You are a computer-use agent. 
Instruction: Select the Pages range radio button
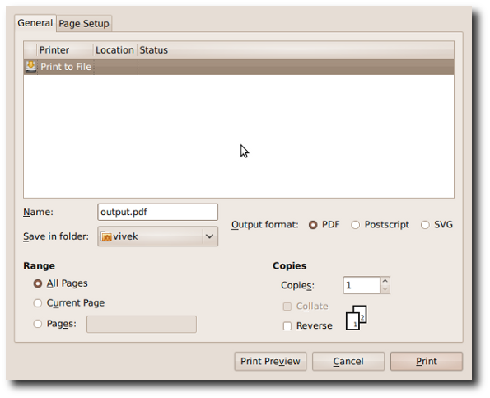[38, 324]
